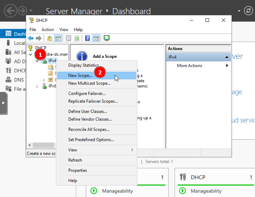This screenshot has height=197, width=255.
Task: Choose New Scope... from context menu
Action: [80, 76]
